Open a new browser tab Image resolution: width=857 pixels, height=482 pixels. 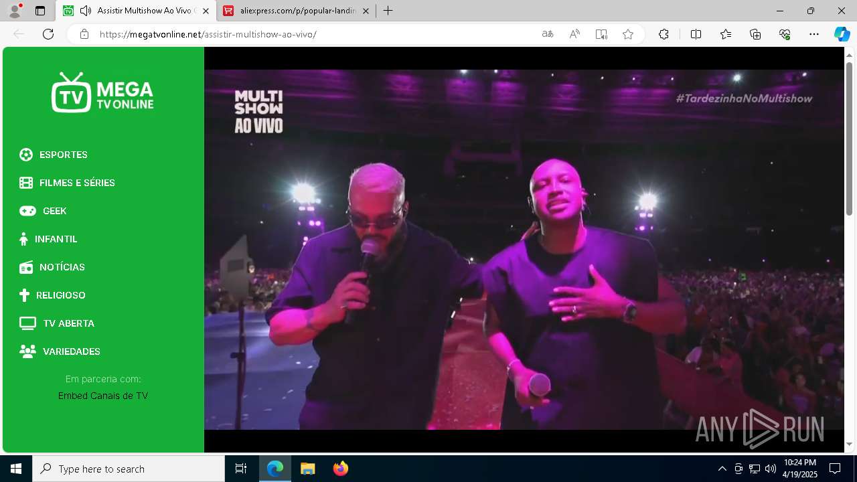(x=388, y=11)
